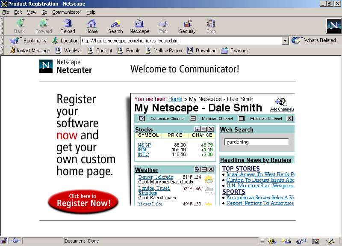Open the Go menu
The image size is (342, 246).
tap(44, 12)
